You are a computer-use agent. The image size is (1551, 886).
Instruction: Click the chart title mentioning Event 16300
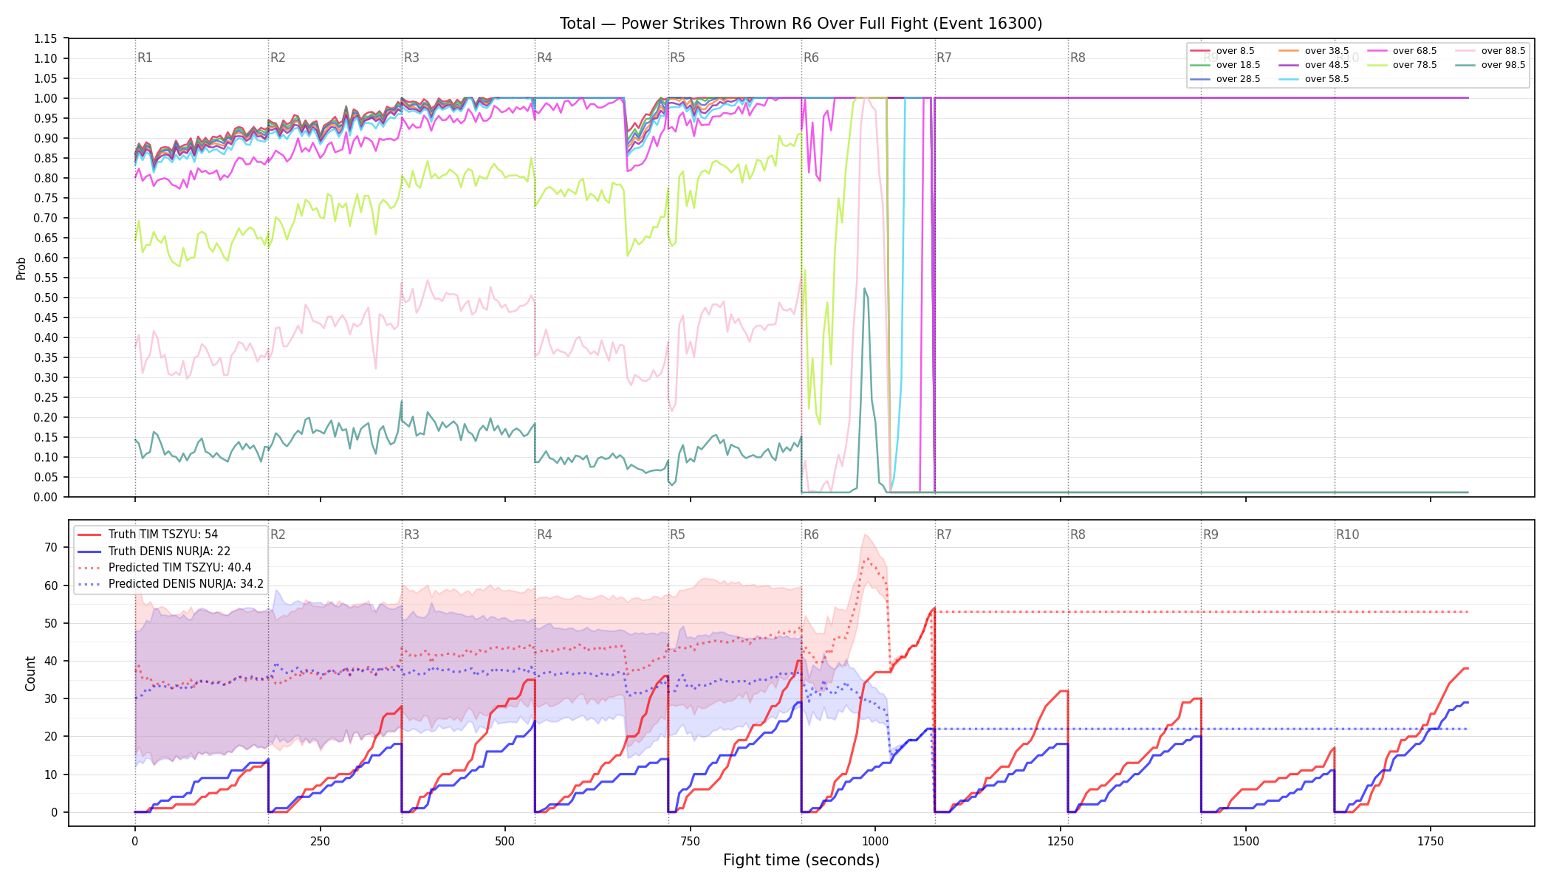801,24
